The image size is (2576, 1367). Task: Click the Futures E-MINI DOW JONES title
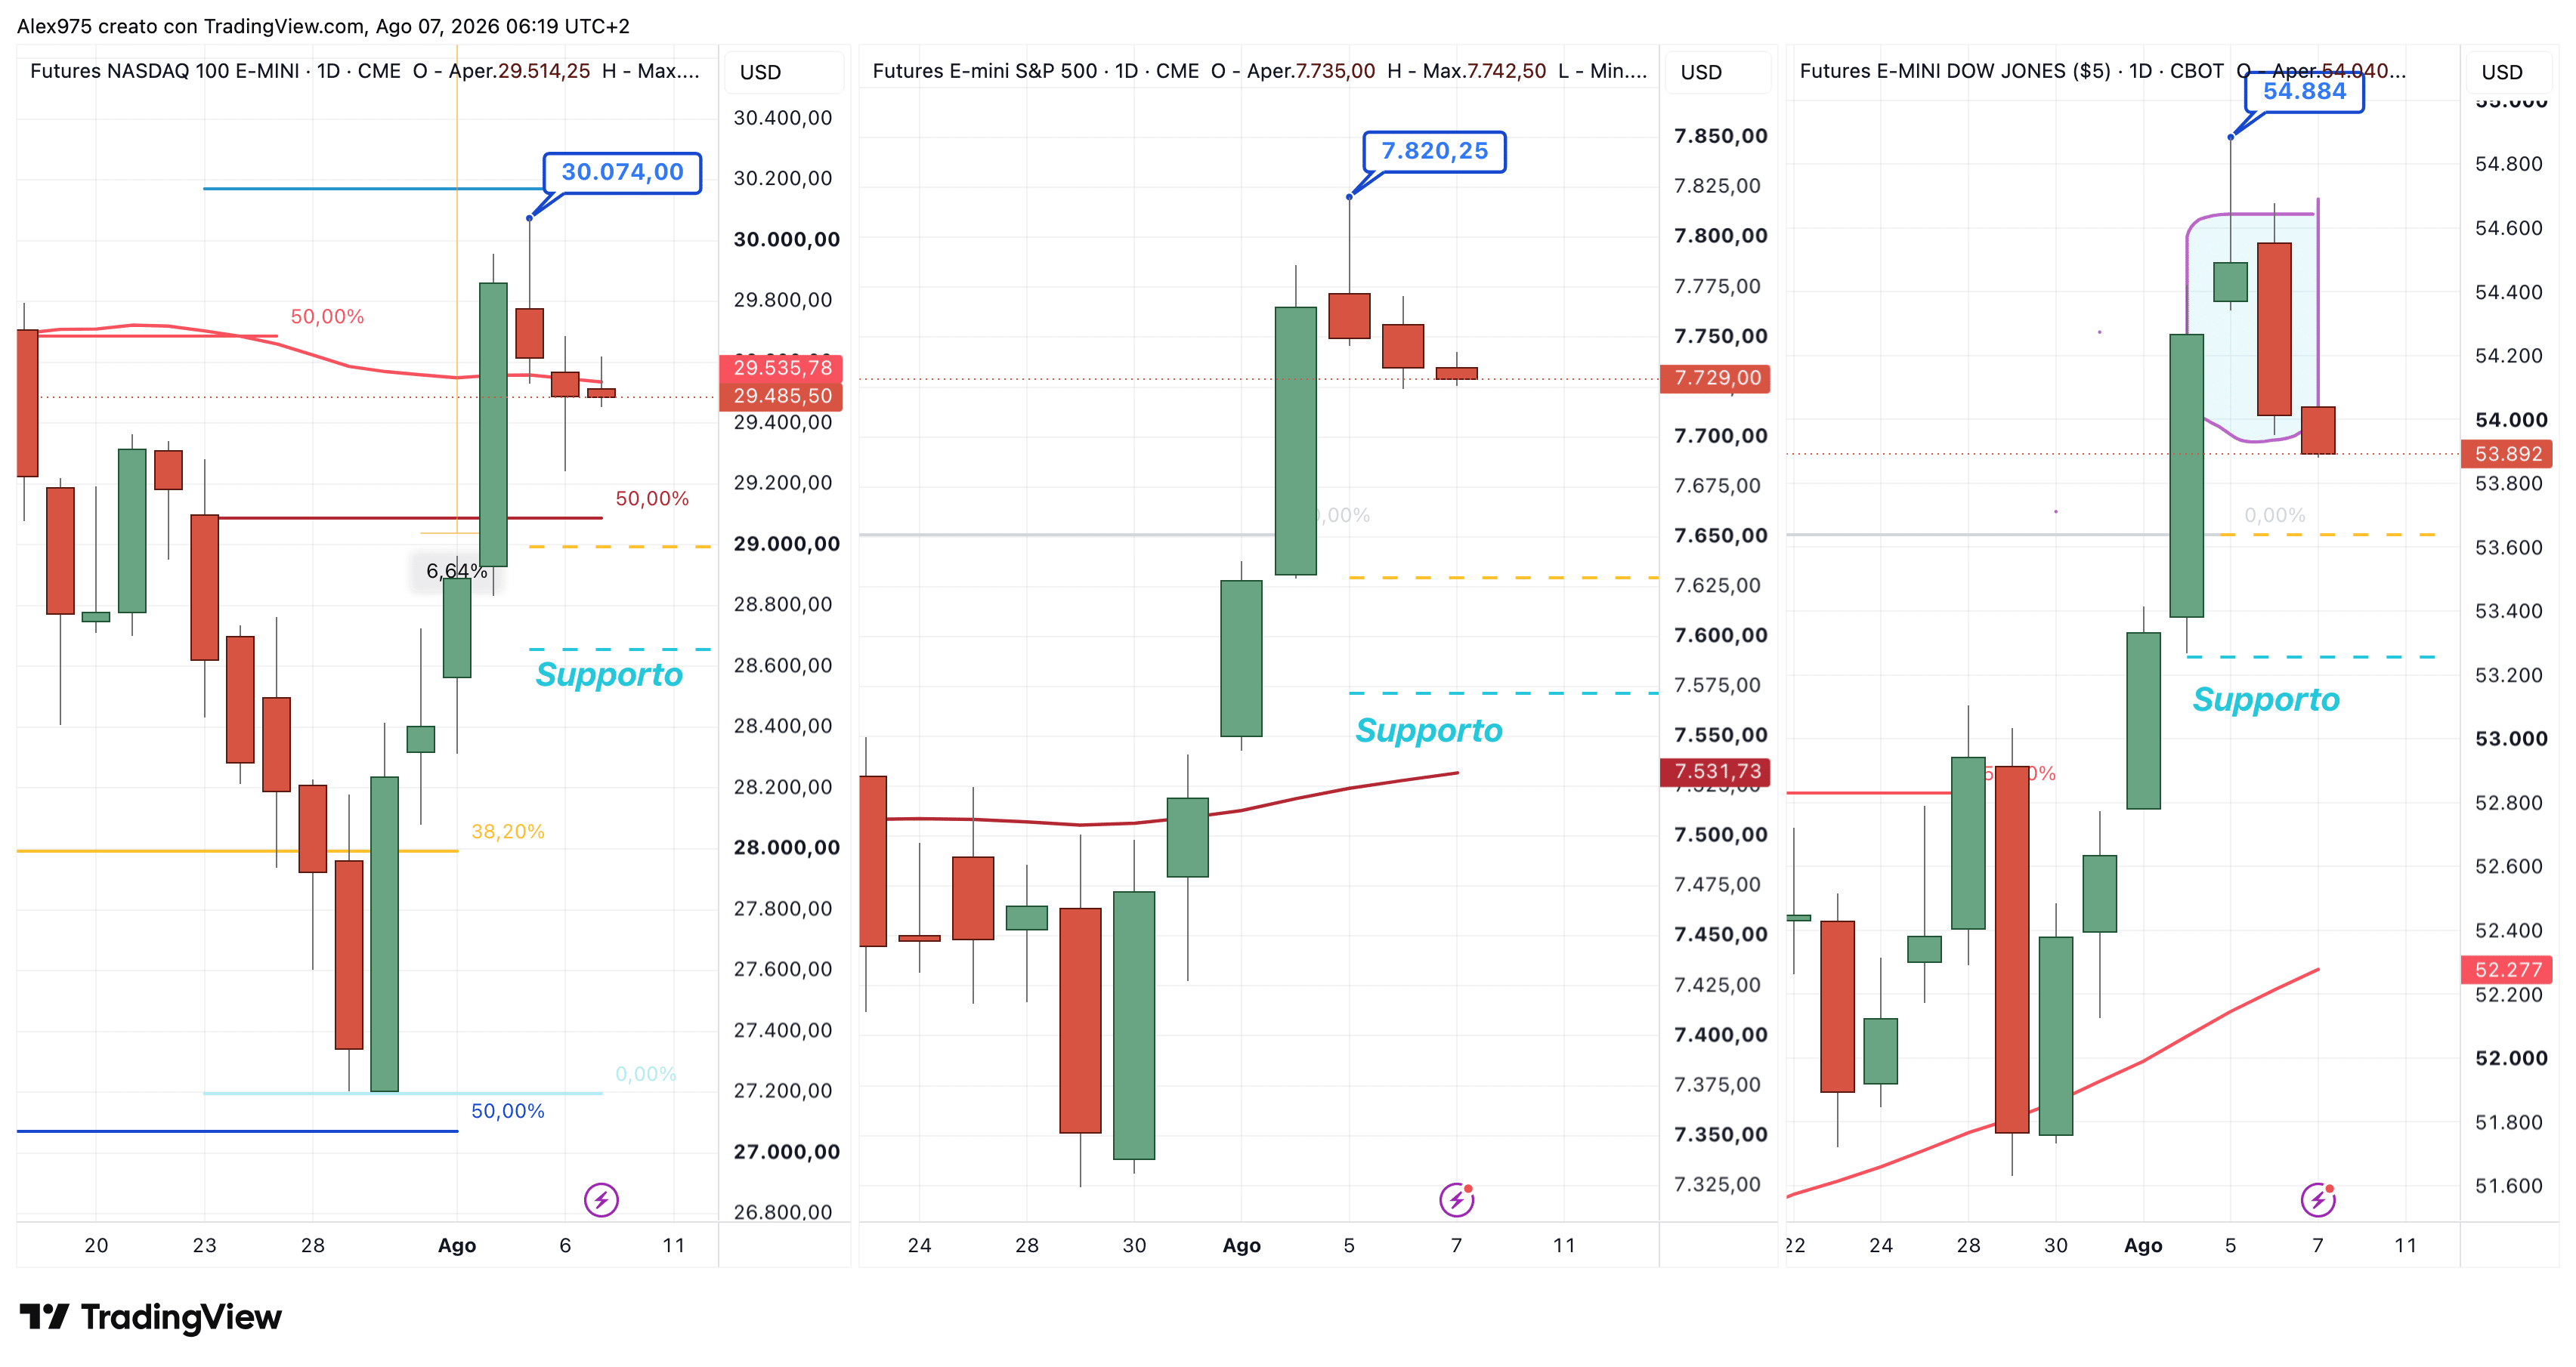1955,71
